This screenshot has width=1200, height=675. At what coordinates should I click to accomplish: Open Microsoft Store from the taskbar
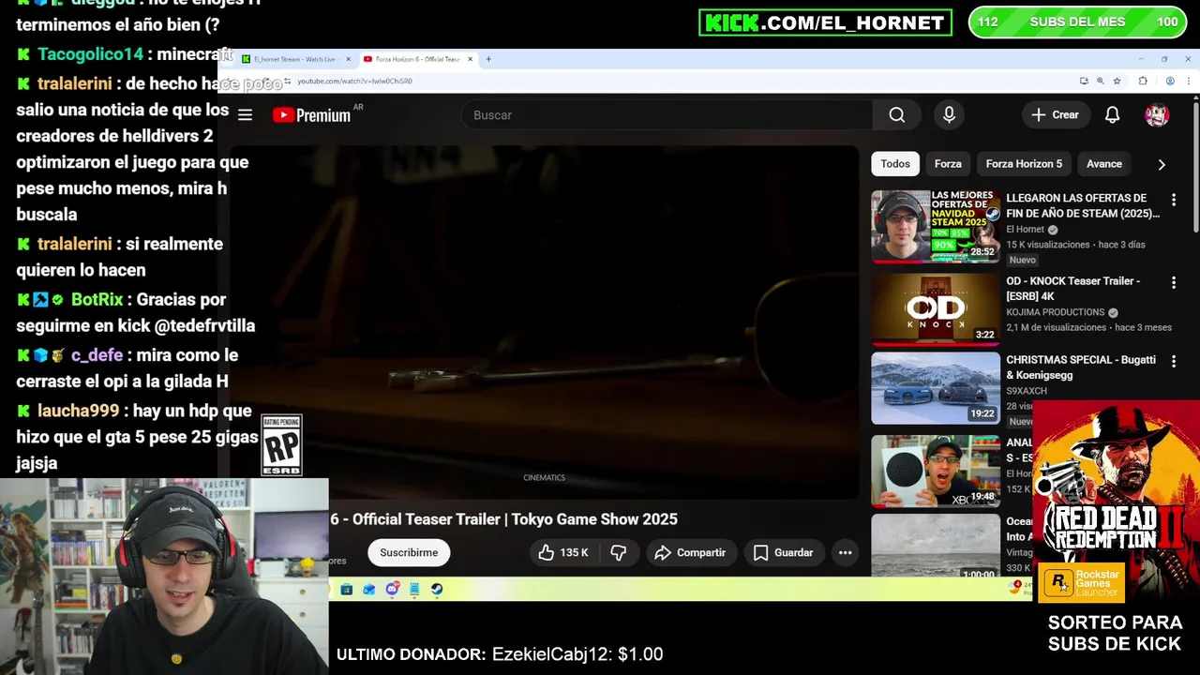347,589
